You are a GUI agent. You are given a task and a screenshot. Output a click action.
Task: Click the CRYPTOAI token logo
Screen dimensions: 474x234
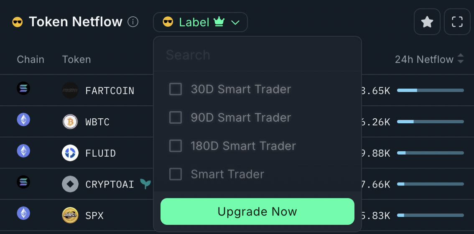point(70,184)
